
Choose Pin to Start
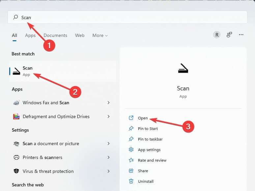tap(148, 129)
